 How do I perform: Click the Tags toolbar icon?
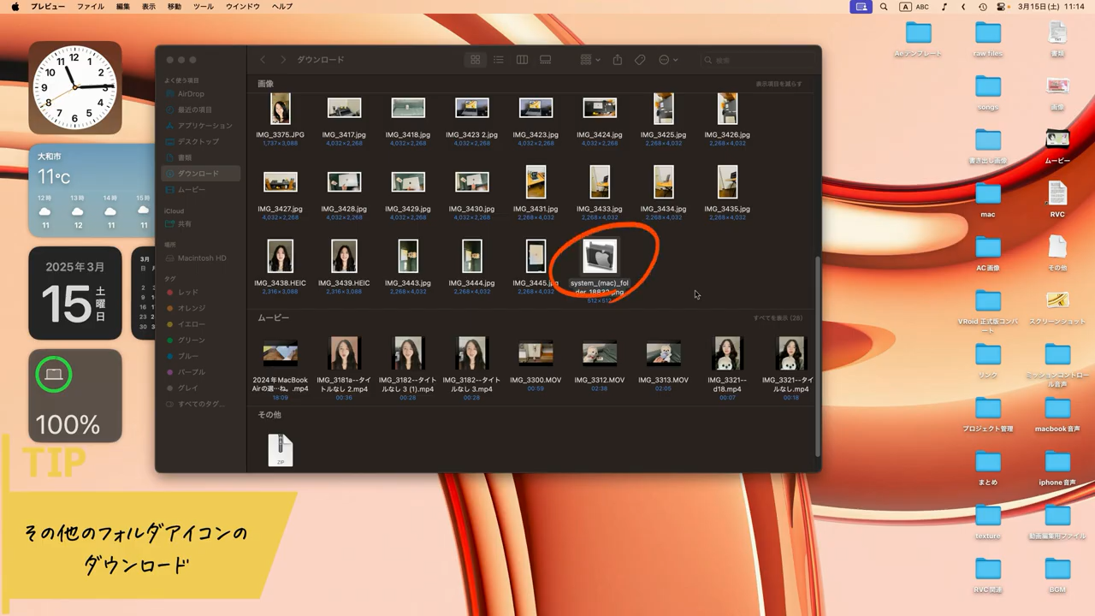[x=640, y=60]
